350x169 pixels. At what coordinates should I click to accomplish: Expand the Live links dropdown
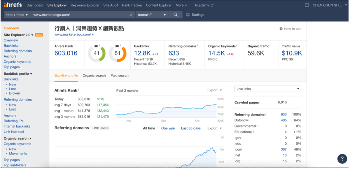point(268,89)
